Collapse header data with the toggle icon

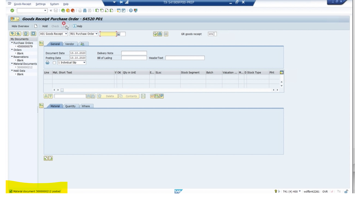(x=41, y=43)
